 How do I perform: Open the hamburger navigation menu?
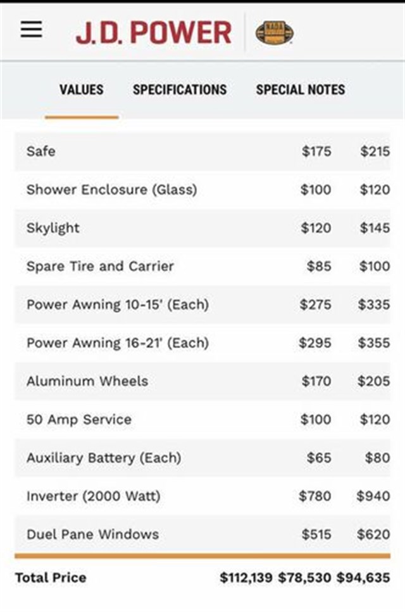(32, 30)
